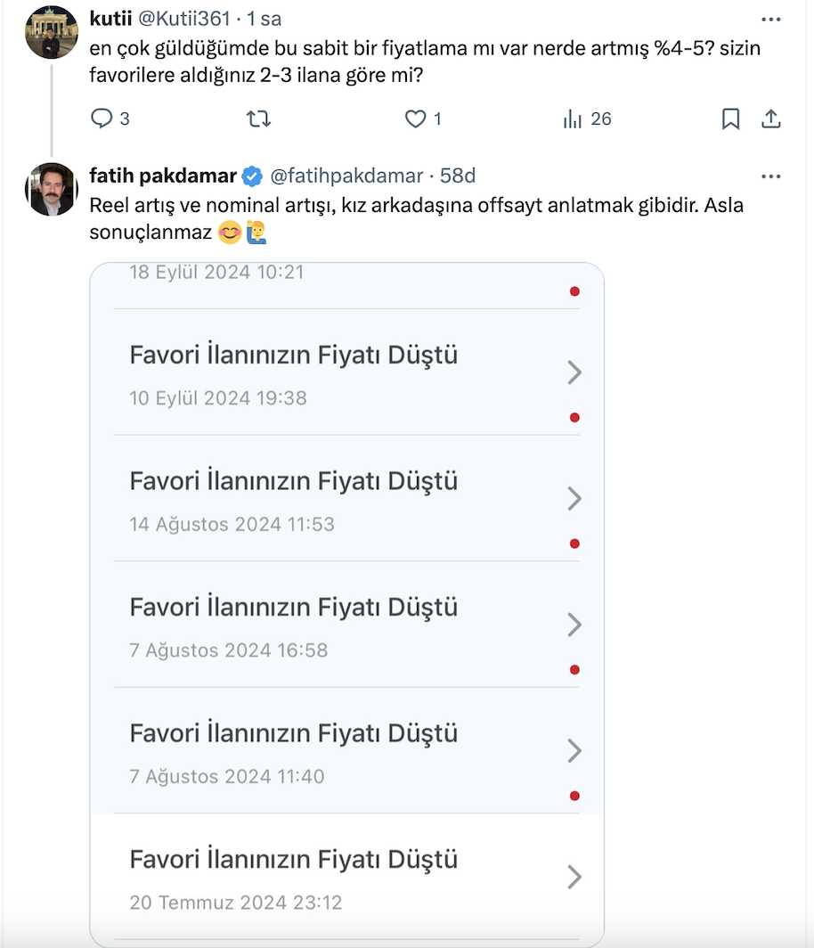Image resolution: width=814 pixels, height=948 pixels.
Task: Open the @fatihpakdamar handle link
Action: (x=346, y=176)
